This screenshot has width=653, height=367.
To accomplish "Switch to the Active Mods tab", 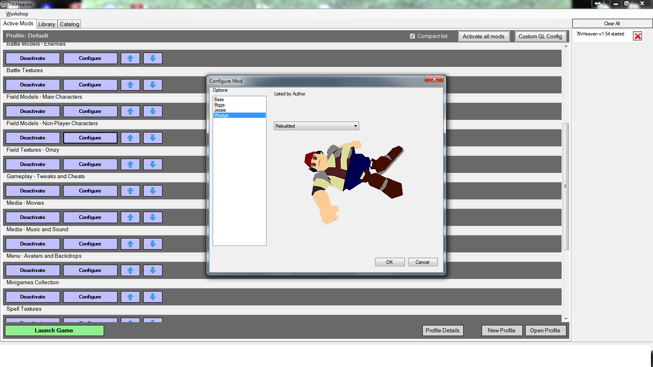I will click(18, 24).
